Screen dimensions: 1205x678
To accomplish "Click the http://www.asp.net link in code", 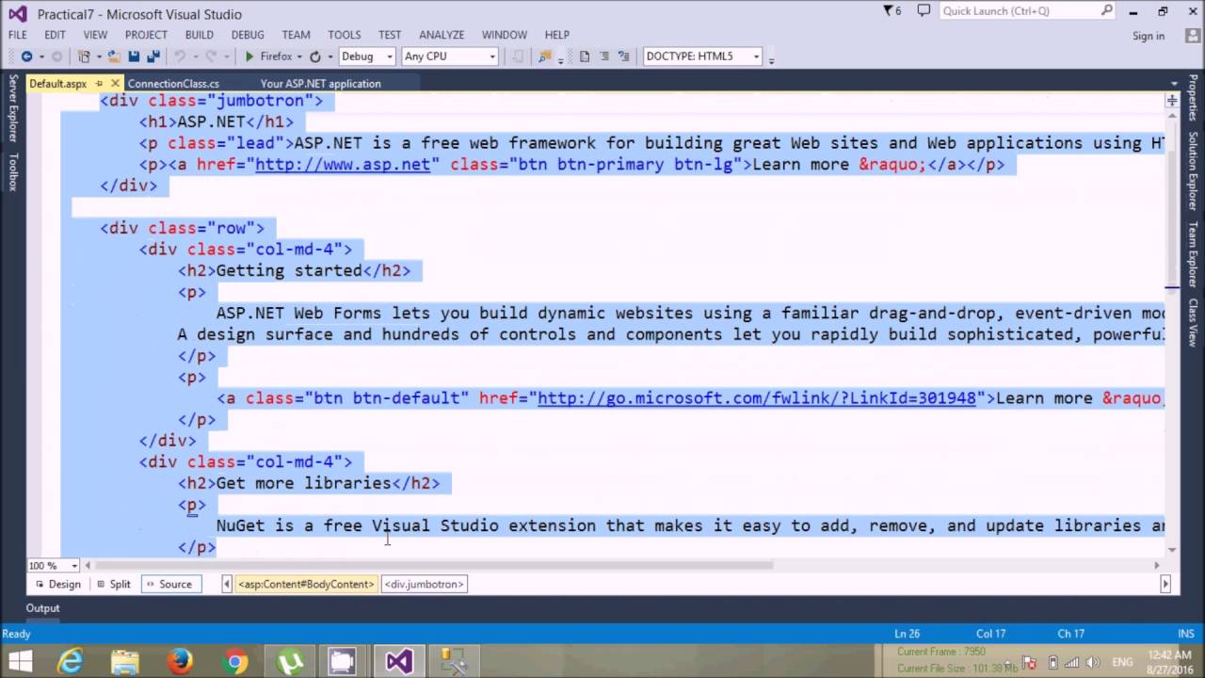I will point(343,165).
